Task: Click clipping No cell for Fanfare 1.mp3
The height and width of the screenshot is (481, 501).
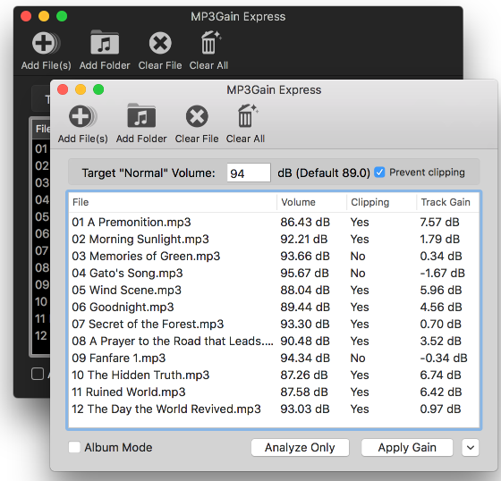Action: [358, 358]
